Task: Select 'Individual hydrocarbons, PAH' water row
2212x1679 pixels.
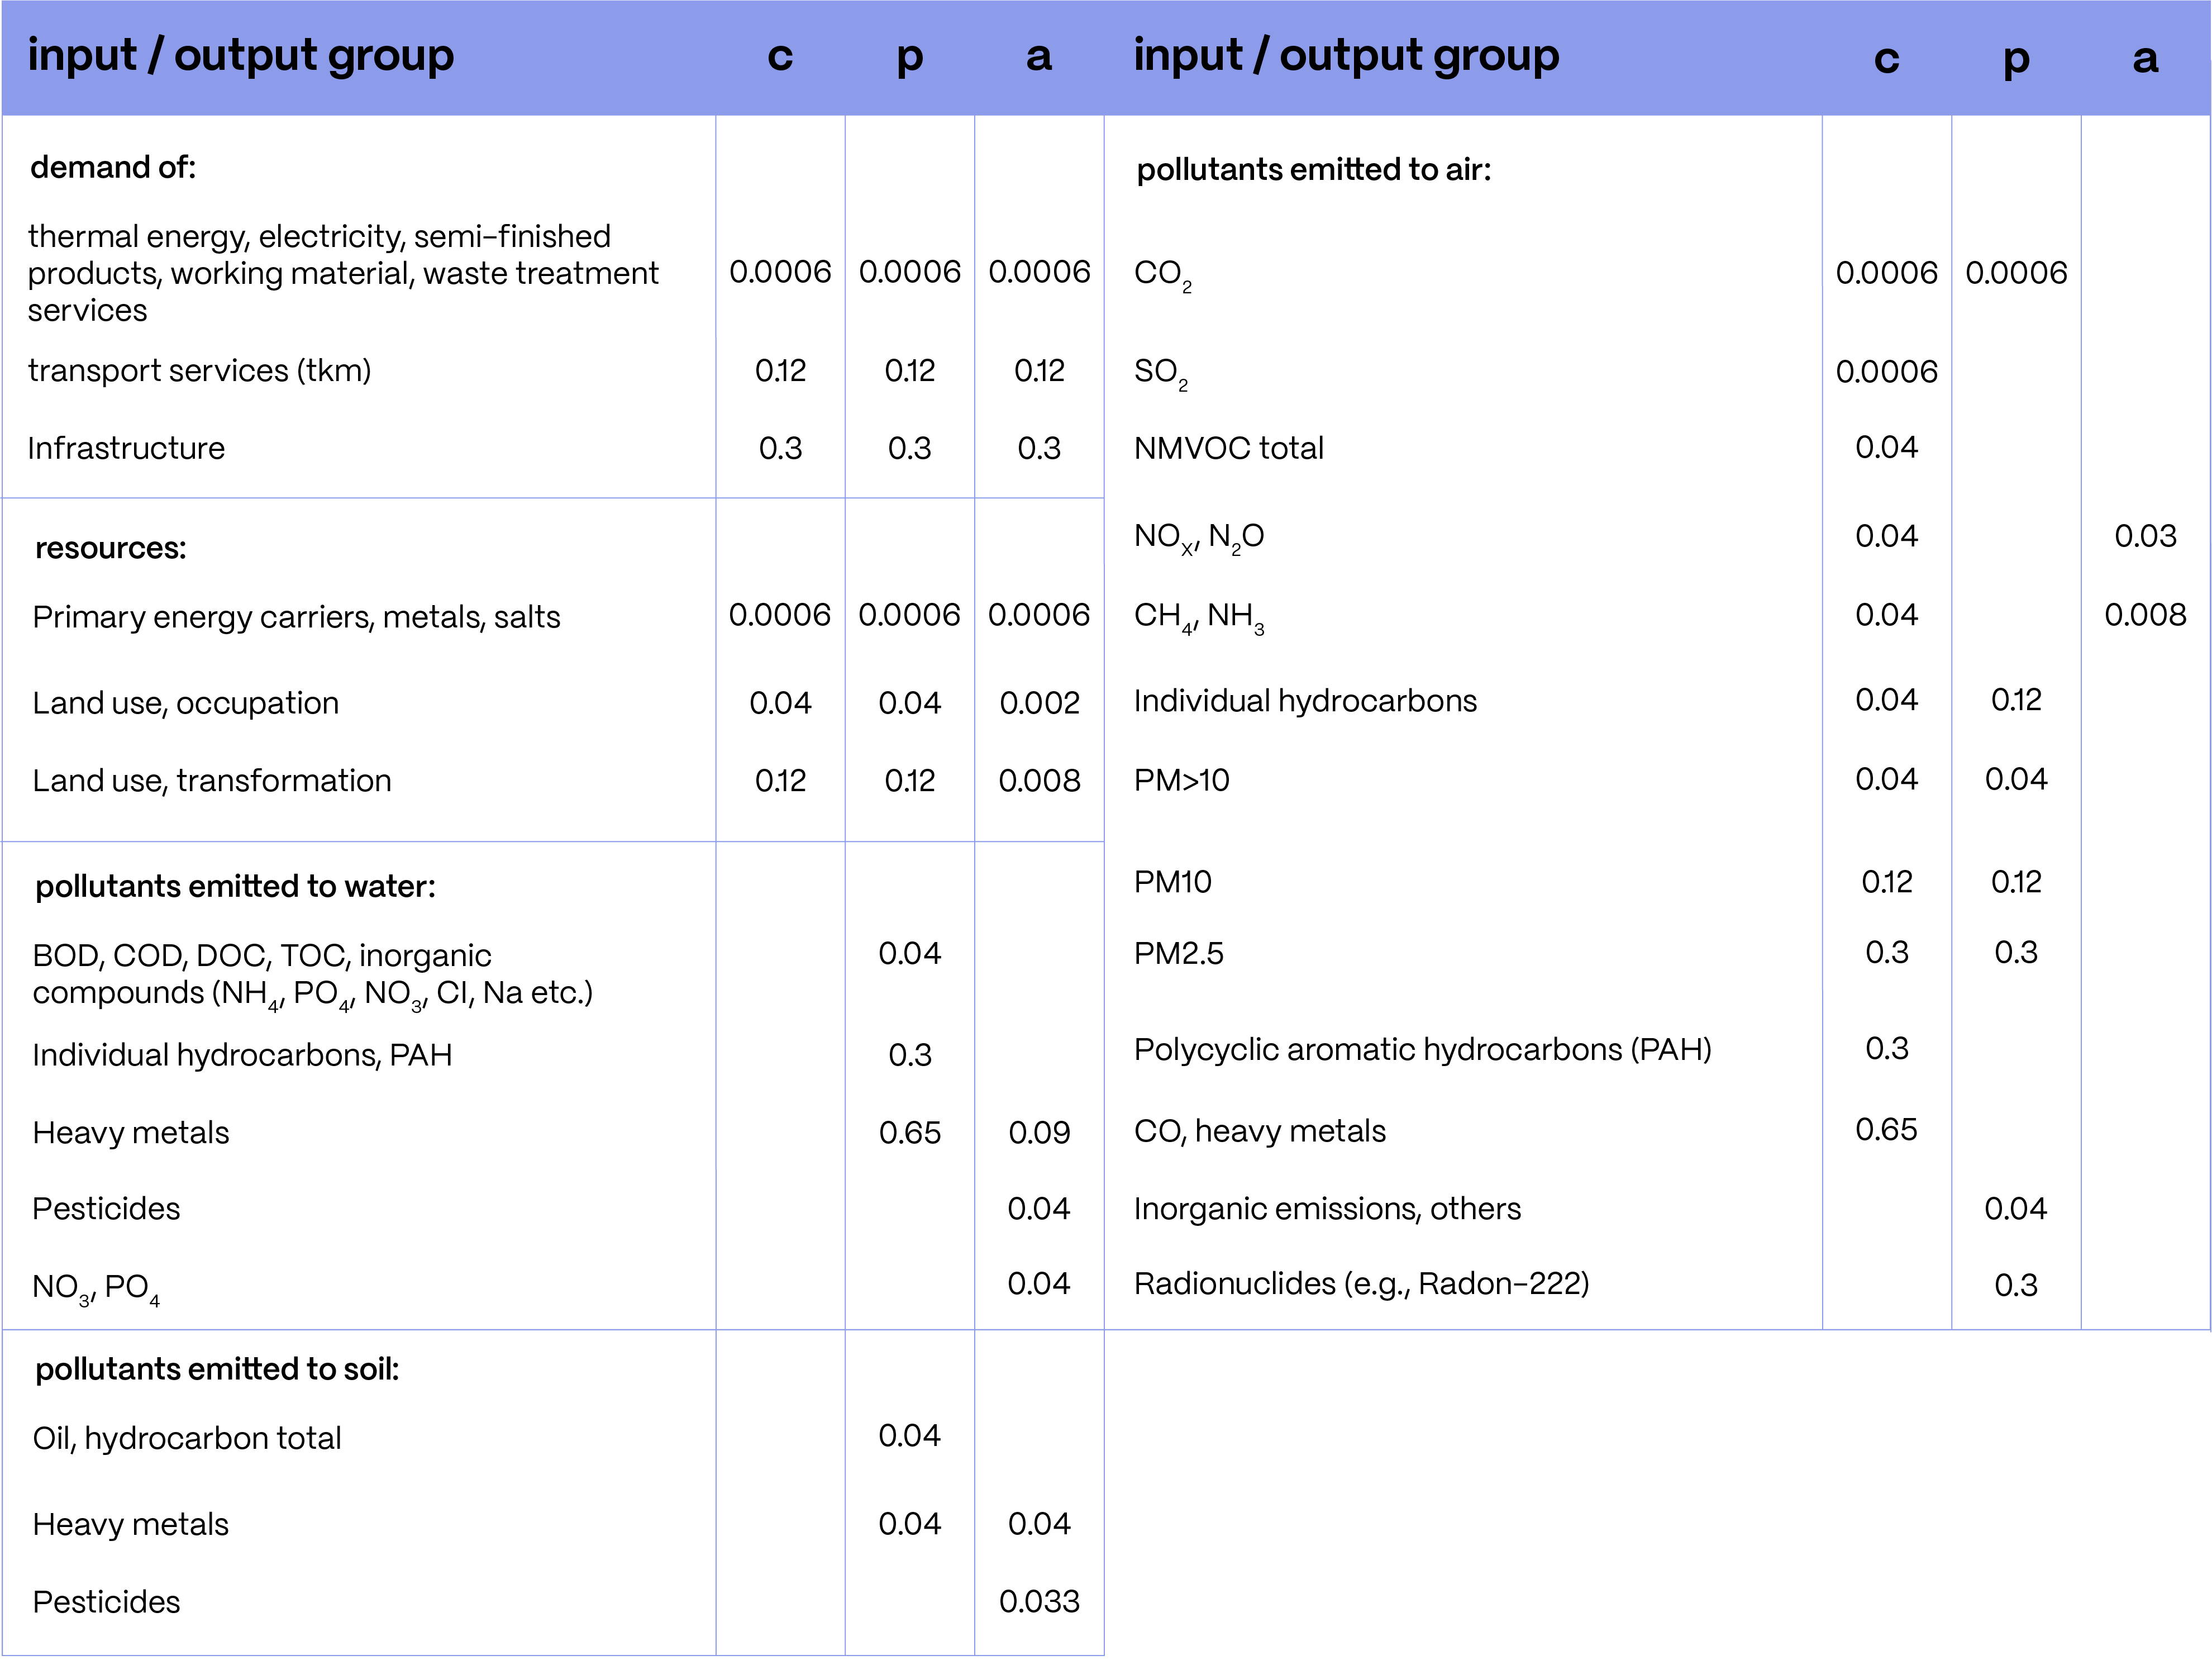Action: pos(242,1055)
